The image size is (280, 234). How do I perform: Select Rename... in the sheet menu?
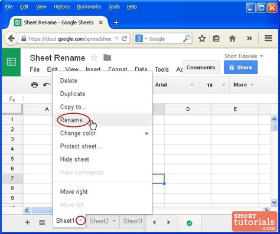(102, 120)
